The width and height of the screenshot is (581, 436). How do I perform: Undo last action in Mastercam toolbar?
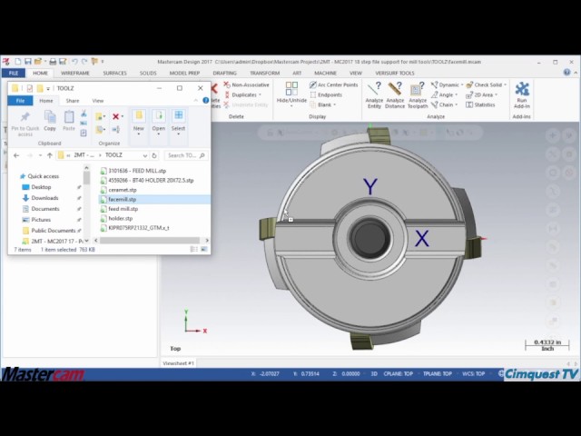(74, 62)
